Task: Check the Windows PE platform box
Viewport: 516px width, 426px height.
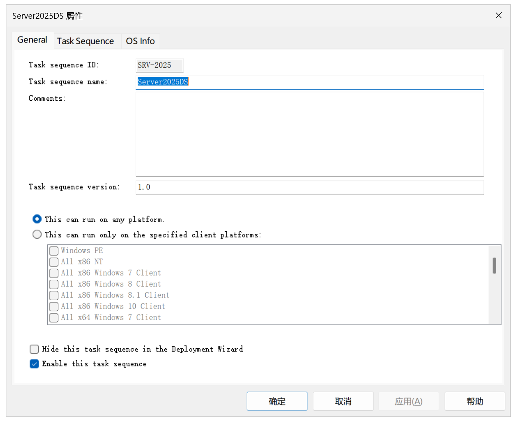Action: pos(54,251)
